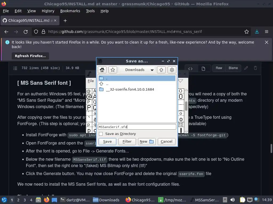Viewport: 273px width, 204px height.
Task: Cancel the Save as dialog
Action: [166, 141]
